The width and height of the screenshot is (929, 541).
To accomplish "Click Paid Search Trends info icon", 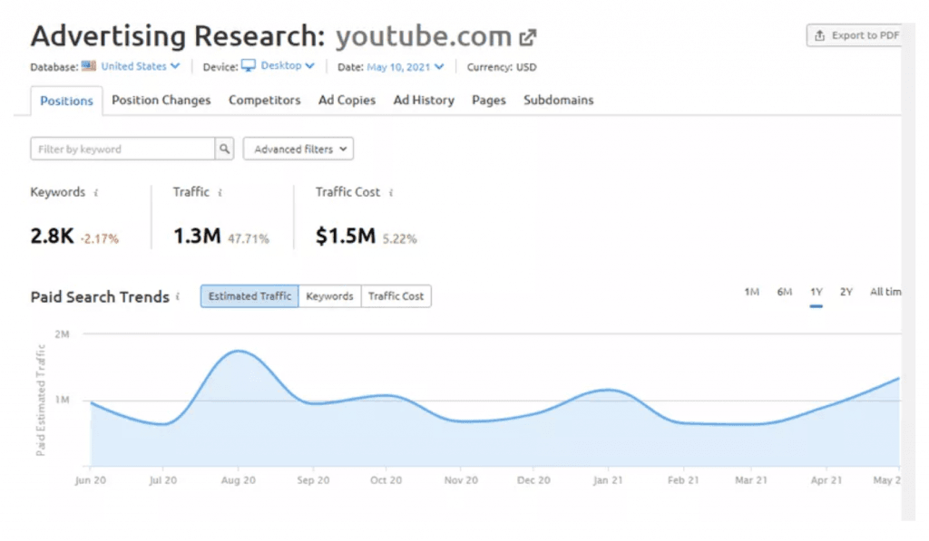I will click(x=178, y=297).
